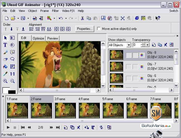The image size is (181, 138).
Task: Switch to the Preview tab
Action: coord(53,38)
